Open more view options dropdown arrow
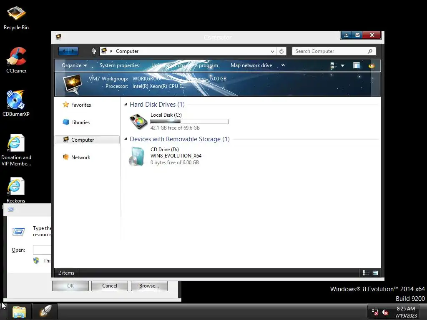The width and height of the screenshot is (427, 320). coord(343,65)
